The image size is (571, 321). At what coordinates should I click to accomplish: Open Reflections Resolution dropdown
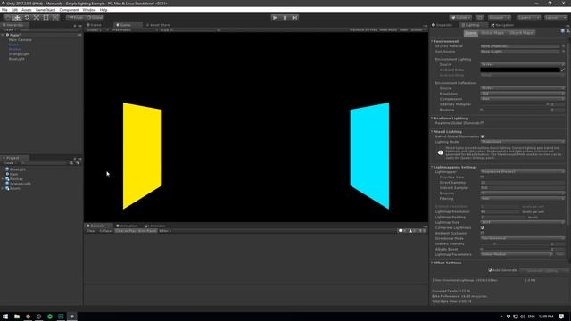pos(522,94)
